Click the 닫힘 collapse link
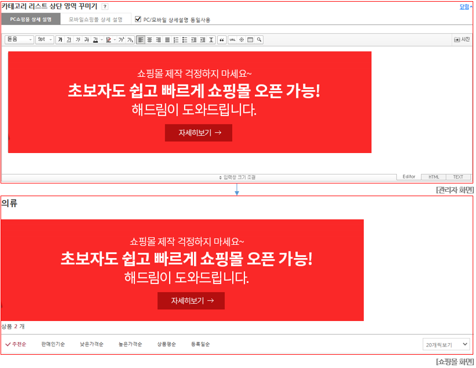The image size is (476, 368). click(465, 7)
